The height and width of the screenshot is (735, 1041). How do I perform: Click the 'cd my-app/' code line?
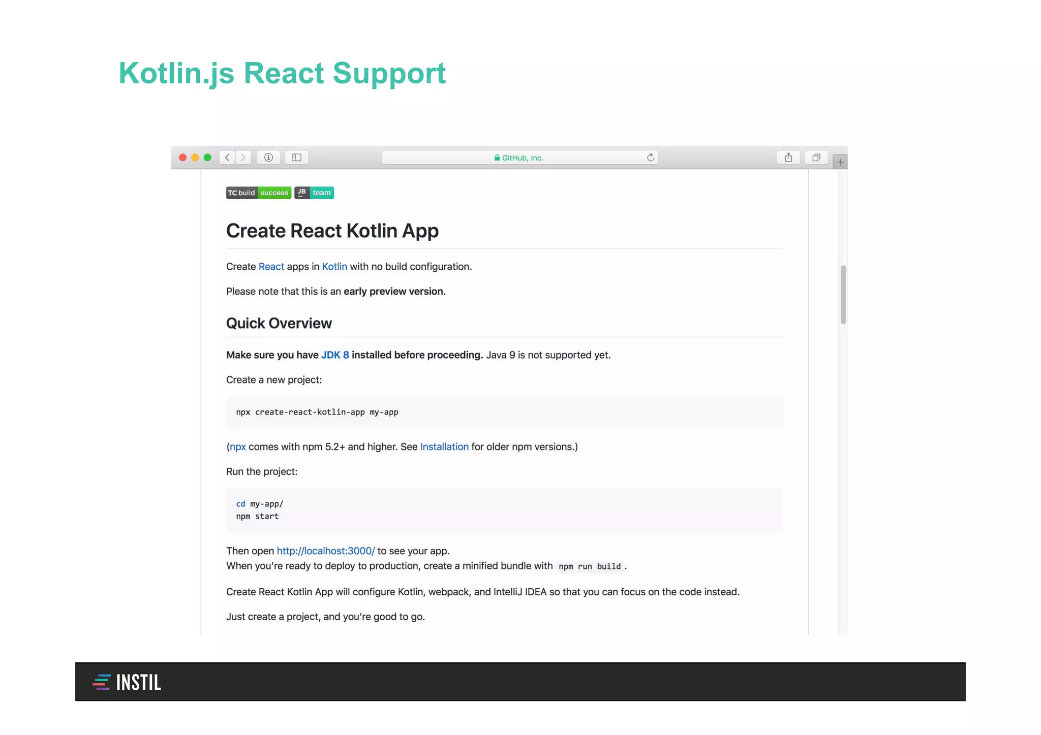260,504
